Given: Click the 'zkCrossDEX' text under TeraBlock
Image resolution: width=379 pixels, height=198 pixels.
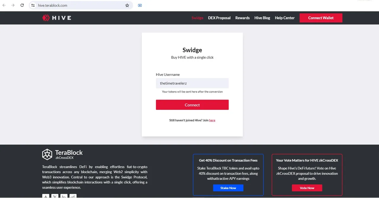Looking at the screenshot, I should click(x=64, y=158).
